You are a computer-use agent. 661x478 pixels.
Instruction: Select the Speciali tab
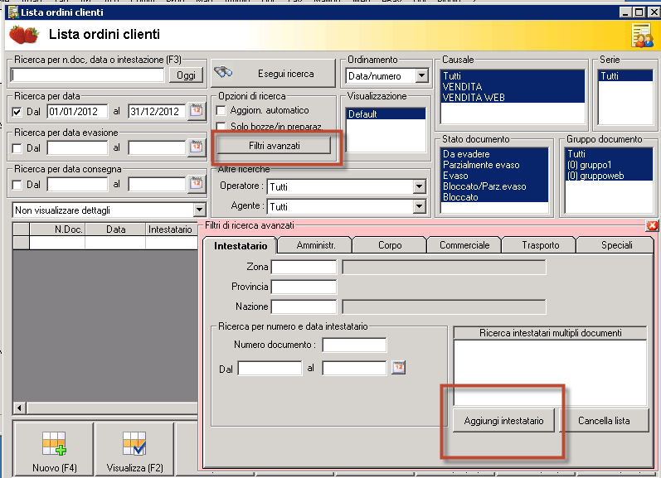[x=616, y=245]
